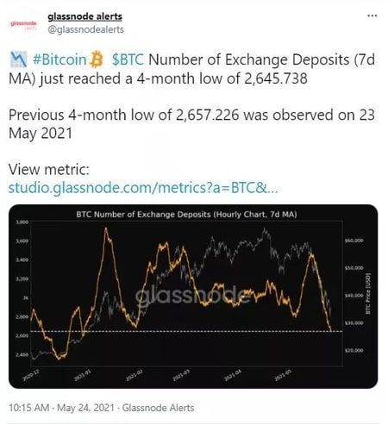Open the glassnode alerts display name
Viewport: 388px width, 425px height.
coord(85,16)
